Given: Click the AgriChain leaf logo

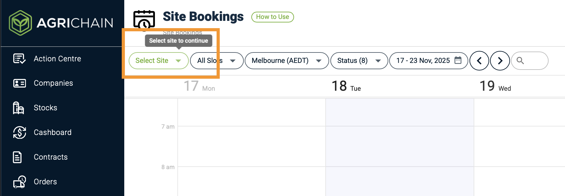Looking at the screenshot, I should point(20,23).
